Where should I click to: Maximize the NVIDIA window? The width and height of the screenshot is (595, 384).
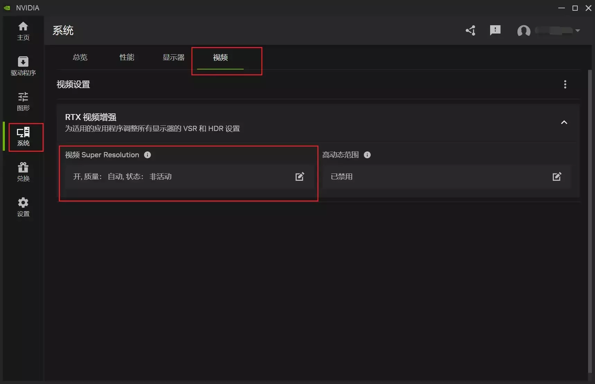click(x=575, y=8)
